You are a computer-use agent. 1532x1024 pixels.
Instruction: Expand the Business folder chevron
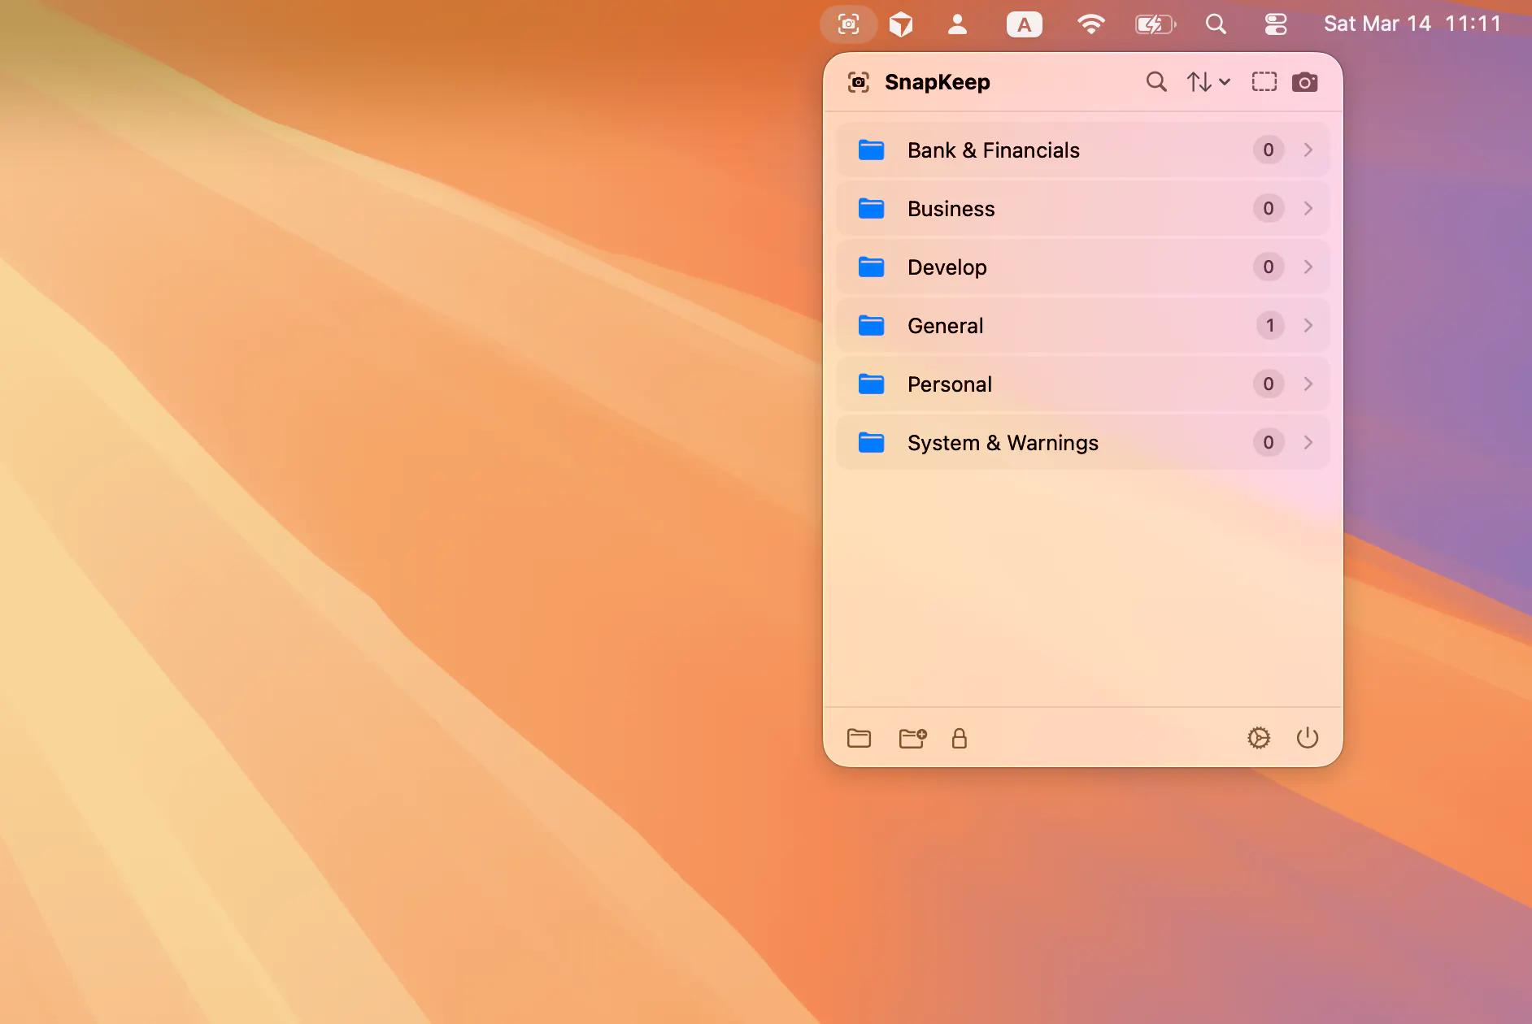tap(1308, 209)
